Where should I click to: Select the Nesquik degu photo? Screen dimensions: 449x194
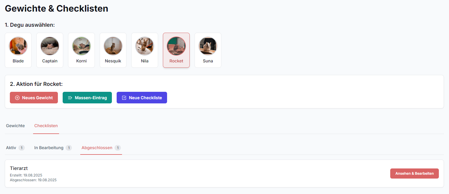coord(113,46)
